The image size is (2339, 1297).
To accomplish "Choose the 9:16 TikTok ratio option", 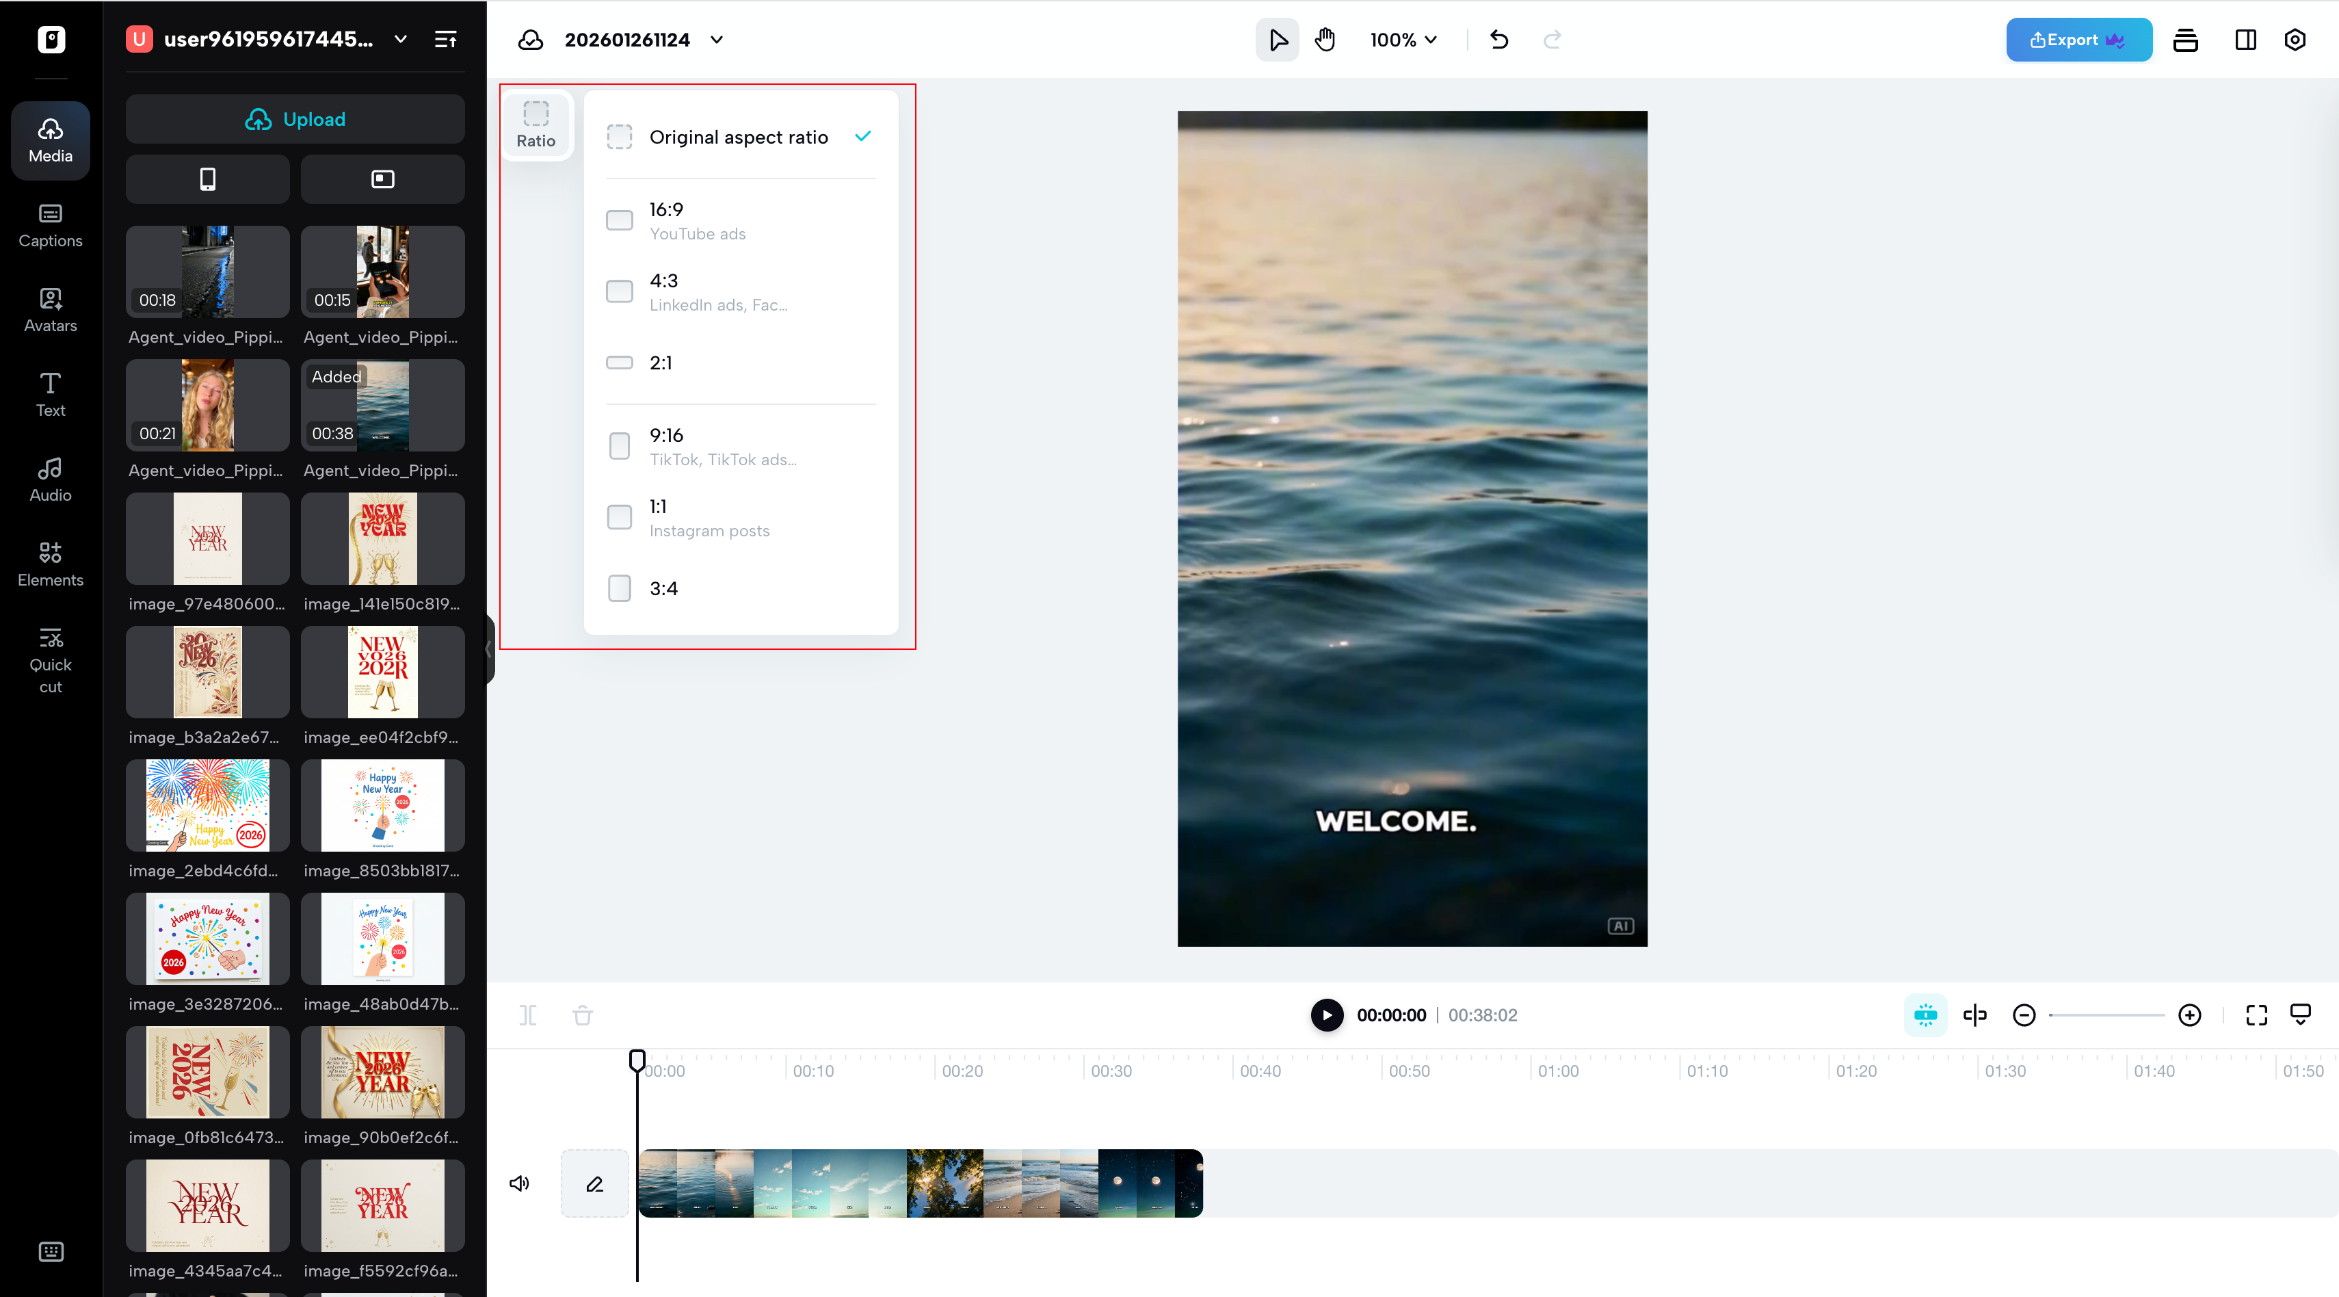I will 722,446.
